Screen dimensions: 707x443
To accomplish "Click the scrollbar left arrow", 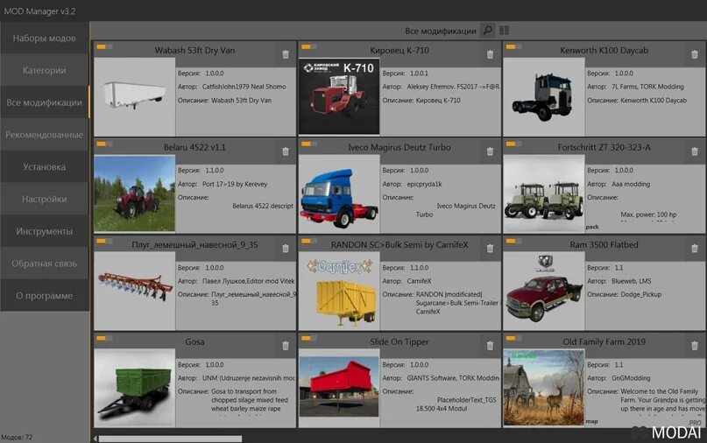I will 95,439.
